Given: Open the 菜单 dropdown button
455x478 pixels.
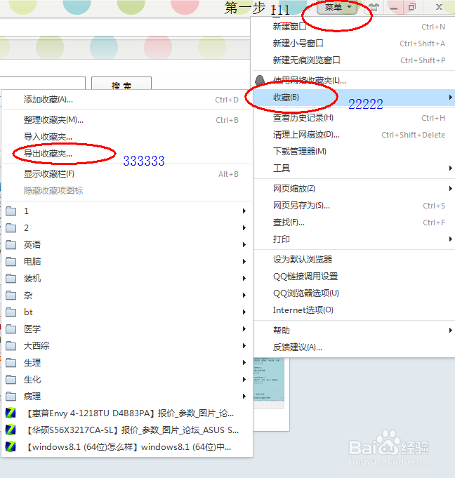Looking at the screenshot, I should click(x=337, y=8).
